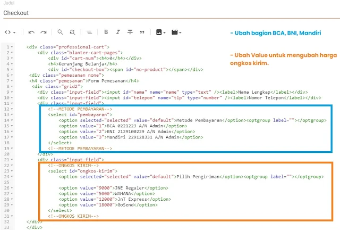Open the search magnifier tool
This screenshot has width=340, height=230.
(x=60, y=32)
